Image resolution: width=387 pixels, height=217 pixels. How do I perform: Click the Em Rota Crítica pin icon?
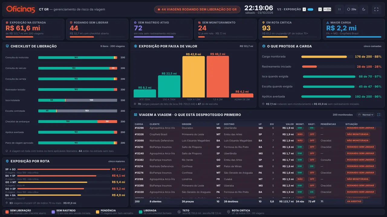point(264,23)
